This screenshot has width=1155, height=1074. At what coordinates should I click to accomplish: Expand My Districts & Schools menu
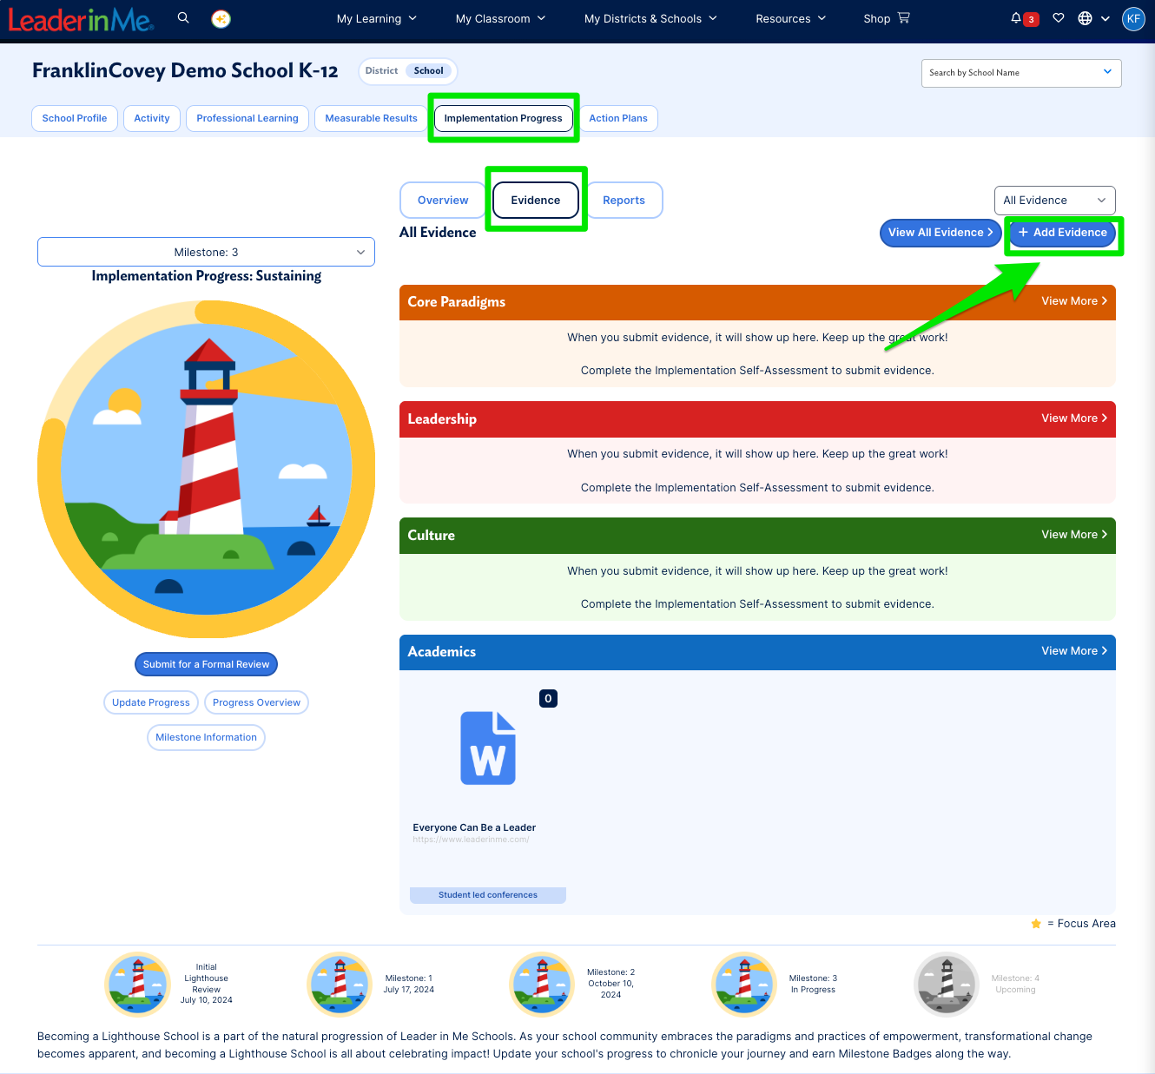click(x=650, y=18)
